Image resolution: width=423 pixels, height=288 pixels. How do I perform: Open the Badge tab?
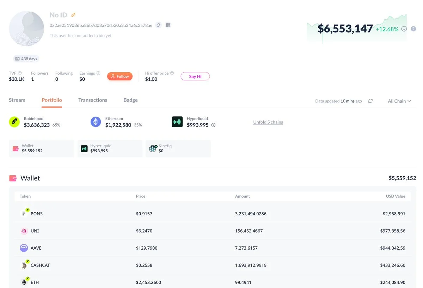point(130,100)
